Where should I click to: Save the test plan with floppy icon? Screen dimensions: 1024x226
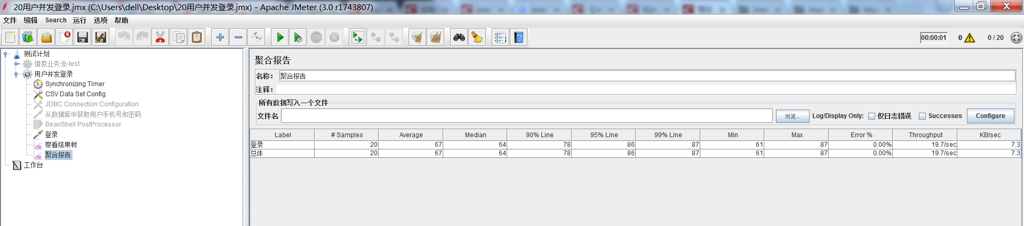[83, 37]
